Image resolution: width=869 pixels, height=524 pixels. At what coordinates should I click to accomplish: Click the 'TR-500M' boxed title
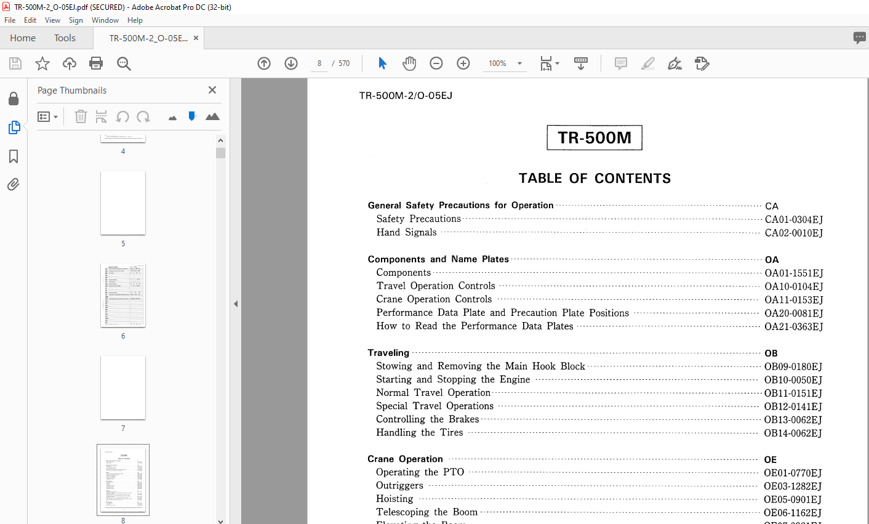tap(595, 138)
